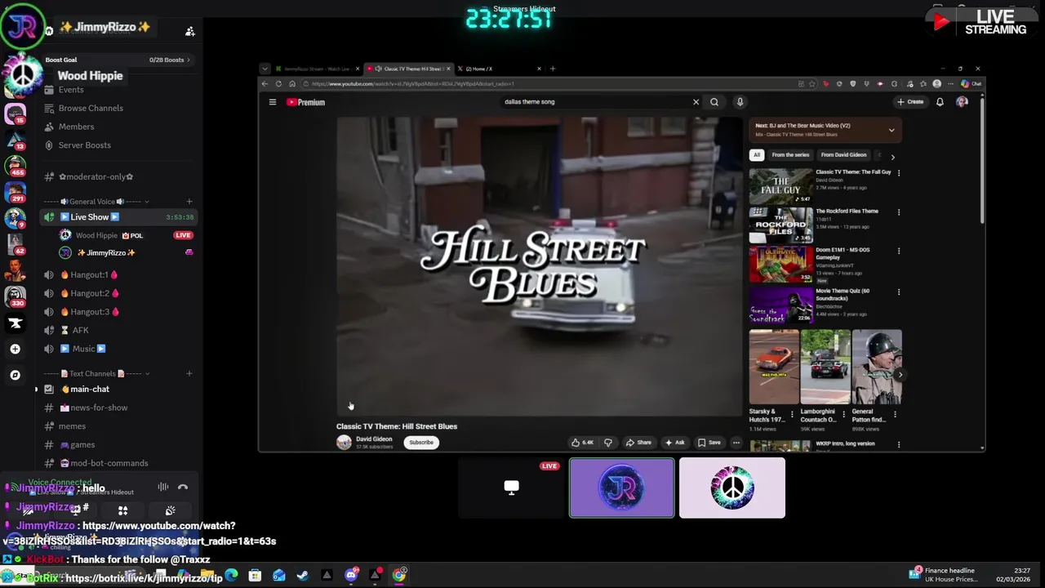1045x588 pixels.
Task: Open options menu for Doom E1M1 video
Action: pos(899,252)
